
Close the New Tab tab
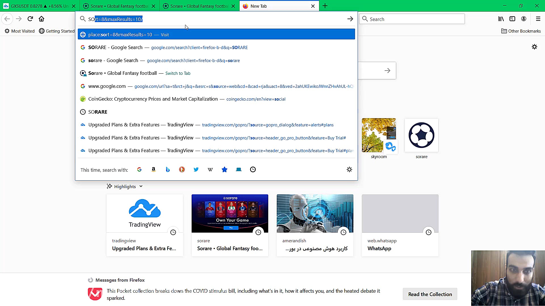pos(313,6)
